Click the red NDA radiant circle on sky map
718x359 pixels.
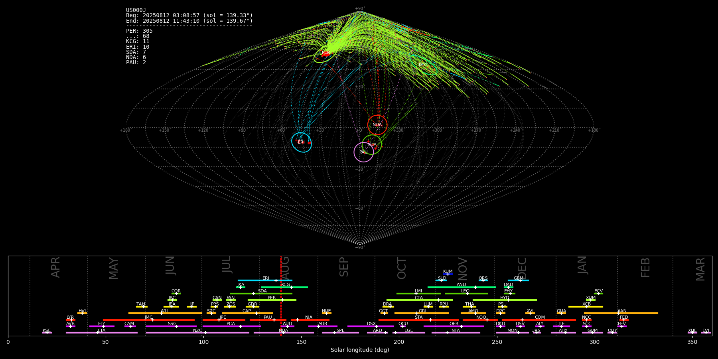click(x=377, y=125)
